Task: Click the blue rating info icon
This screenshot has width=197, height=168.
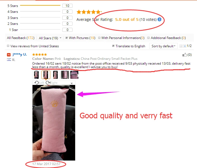Action: tap(159, 19)
